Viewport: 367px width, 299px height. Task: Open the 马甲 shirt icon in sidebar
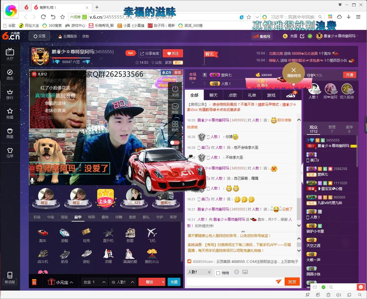click(10, 153)
